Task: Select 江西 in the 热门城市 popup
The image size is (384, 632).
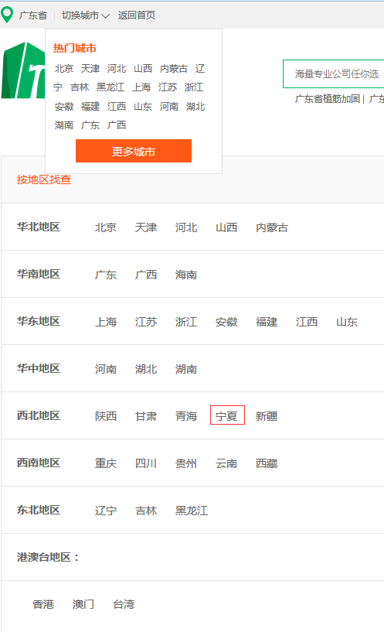Action: coord(117,107)
